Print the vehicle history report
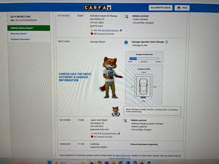Image resolution: width=219 pixels, height=164 pixels. point(183,8)
